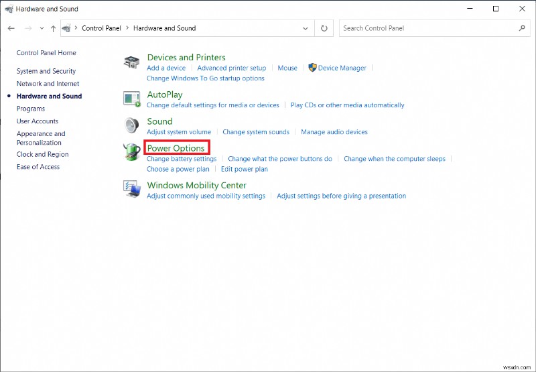The width and height of the screenshot is (536, 372).
Task: Open Control Panel Home
Action: point(46,53)
